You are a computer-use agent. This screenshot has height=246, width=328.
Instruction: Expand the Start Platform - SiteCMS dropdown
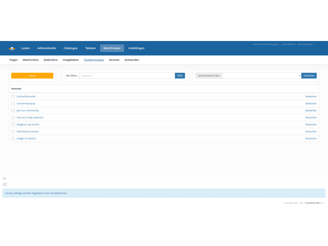click(x=298, y=44)
